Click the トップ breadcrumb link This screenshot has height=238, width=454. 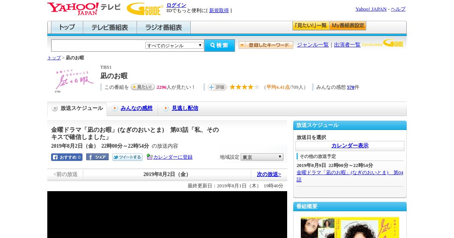coord(54,58)
